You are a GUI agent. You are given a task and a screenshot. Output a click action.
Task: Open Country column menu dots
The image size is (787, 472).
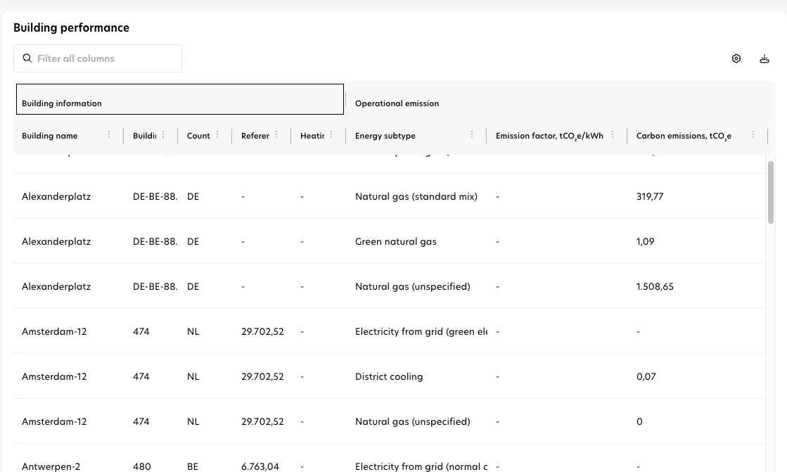tap(217, 134)
